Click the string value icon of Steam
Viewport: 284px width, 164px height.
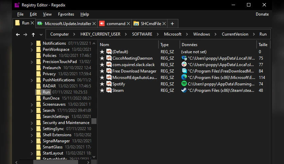[x=109, y=90]
